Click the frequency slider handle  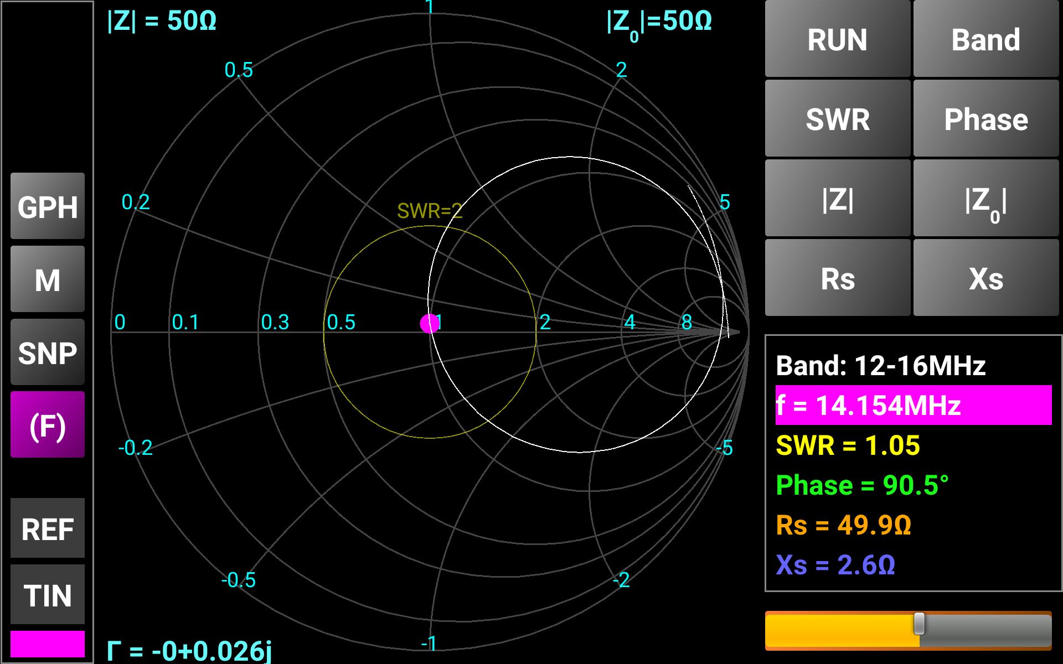point(919,624)
